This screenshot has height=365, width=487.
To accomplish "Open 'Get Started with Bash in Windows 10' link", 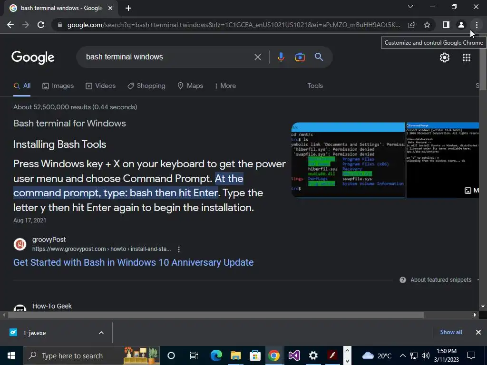I will tap(134, 262).
